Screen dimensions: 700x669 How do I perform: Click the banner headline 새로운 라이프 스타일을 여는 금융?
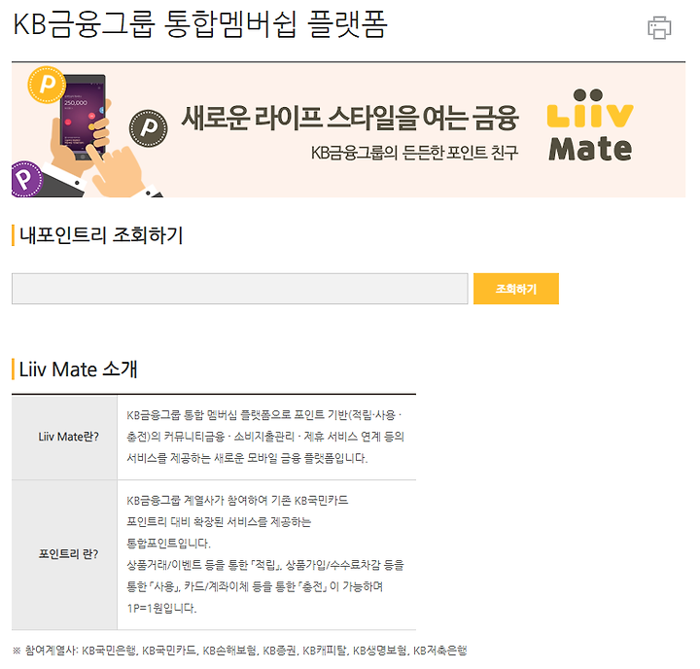[350, 118]
